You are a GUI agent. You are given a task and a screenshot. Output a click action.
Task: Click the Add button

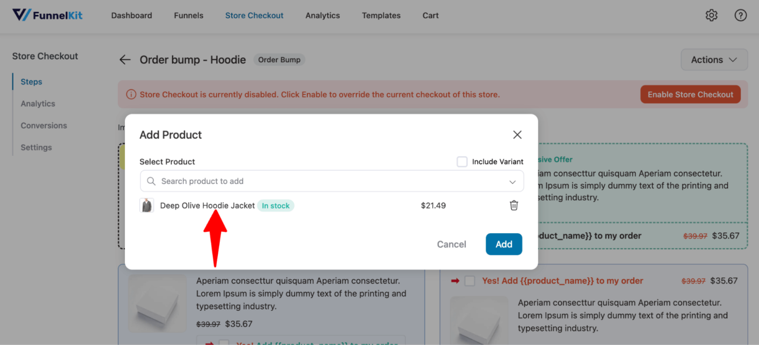504,244
